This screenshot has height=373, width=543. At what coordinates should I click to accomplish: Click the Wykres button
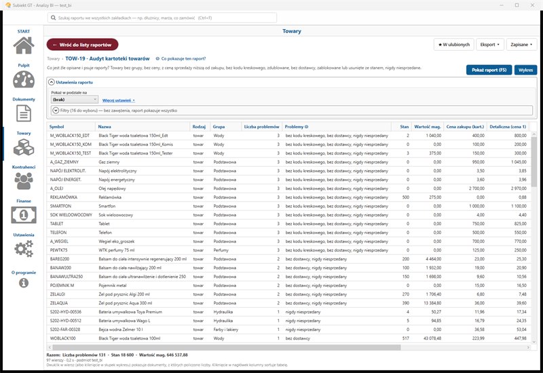(525, 70)
